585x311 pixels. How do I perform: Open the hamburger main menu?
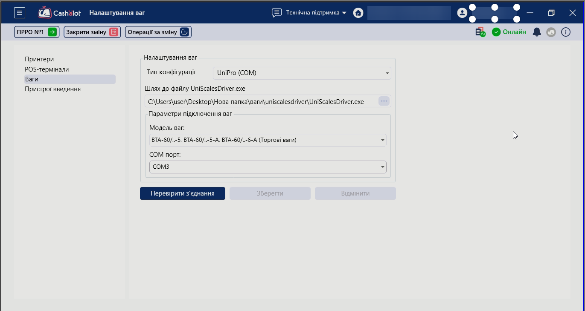[x=20, y=13]
